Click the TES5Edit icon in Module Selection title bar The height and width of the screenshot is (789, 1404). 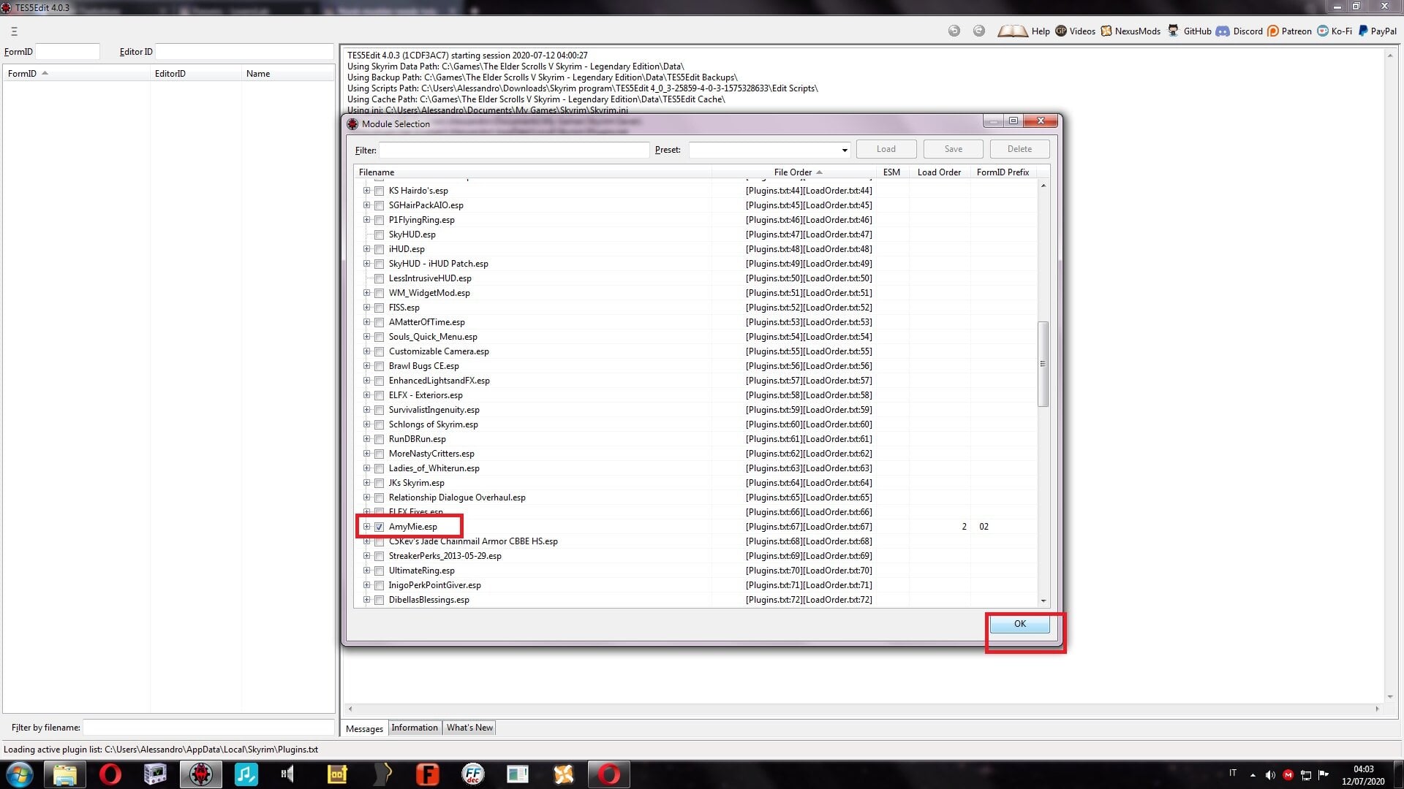352,123
